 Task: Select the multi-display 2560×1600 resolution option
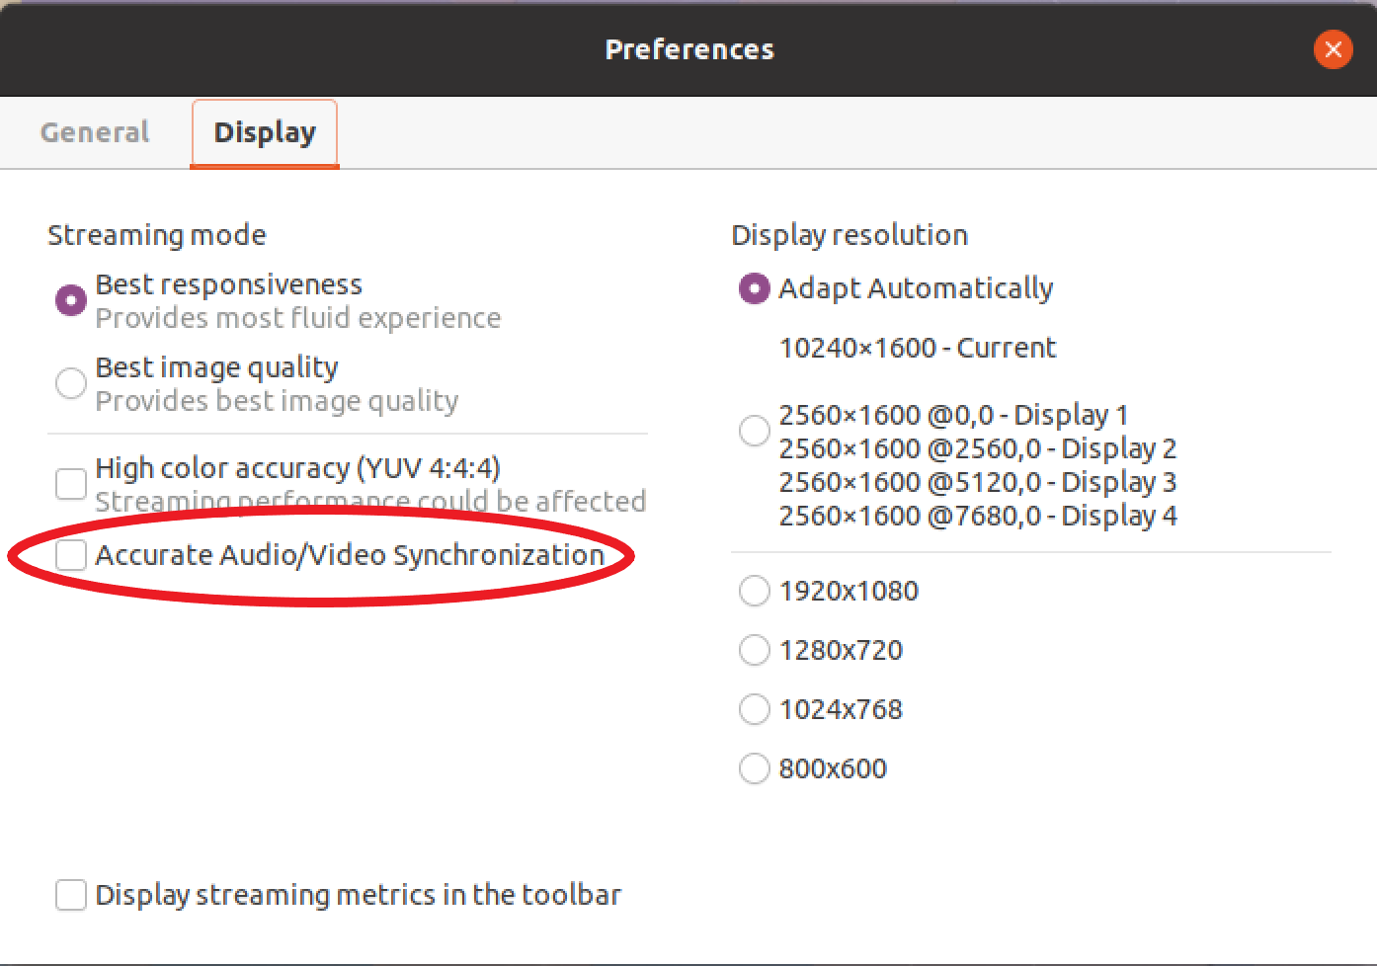[x=754, y=431]
